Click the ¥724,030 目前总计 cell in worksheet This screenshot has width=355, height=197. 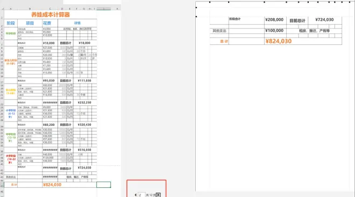[84, 168]
